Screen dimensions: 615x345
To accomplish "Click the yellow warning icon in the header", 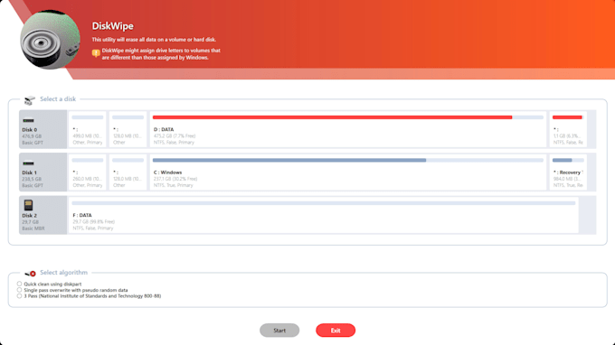I will coord(96,53).
